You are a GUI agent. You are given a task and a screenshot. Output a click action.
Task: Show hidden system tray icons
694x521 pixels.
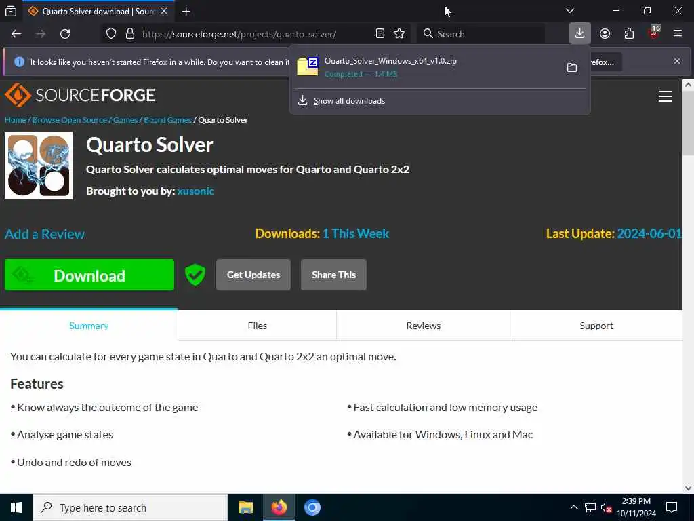573,507
